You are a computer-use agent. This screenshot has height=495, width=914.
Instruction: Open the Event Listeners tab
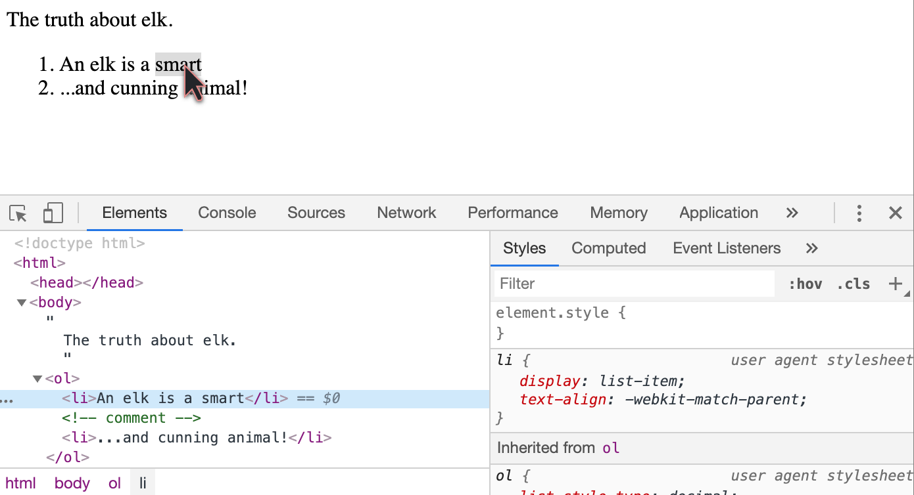point(727,248)
